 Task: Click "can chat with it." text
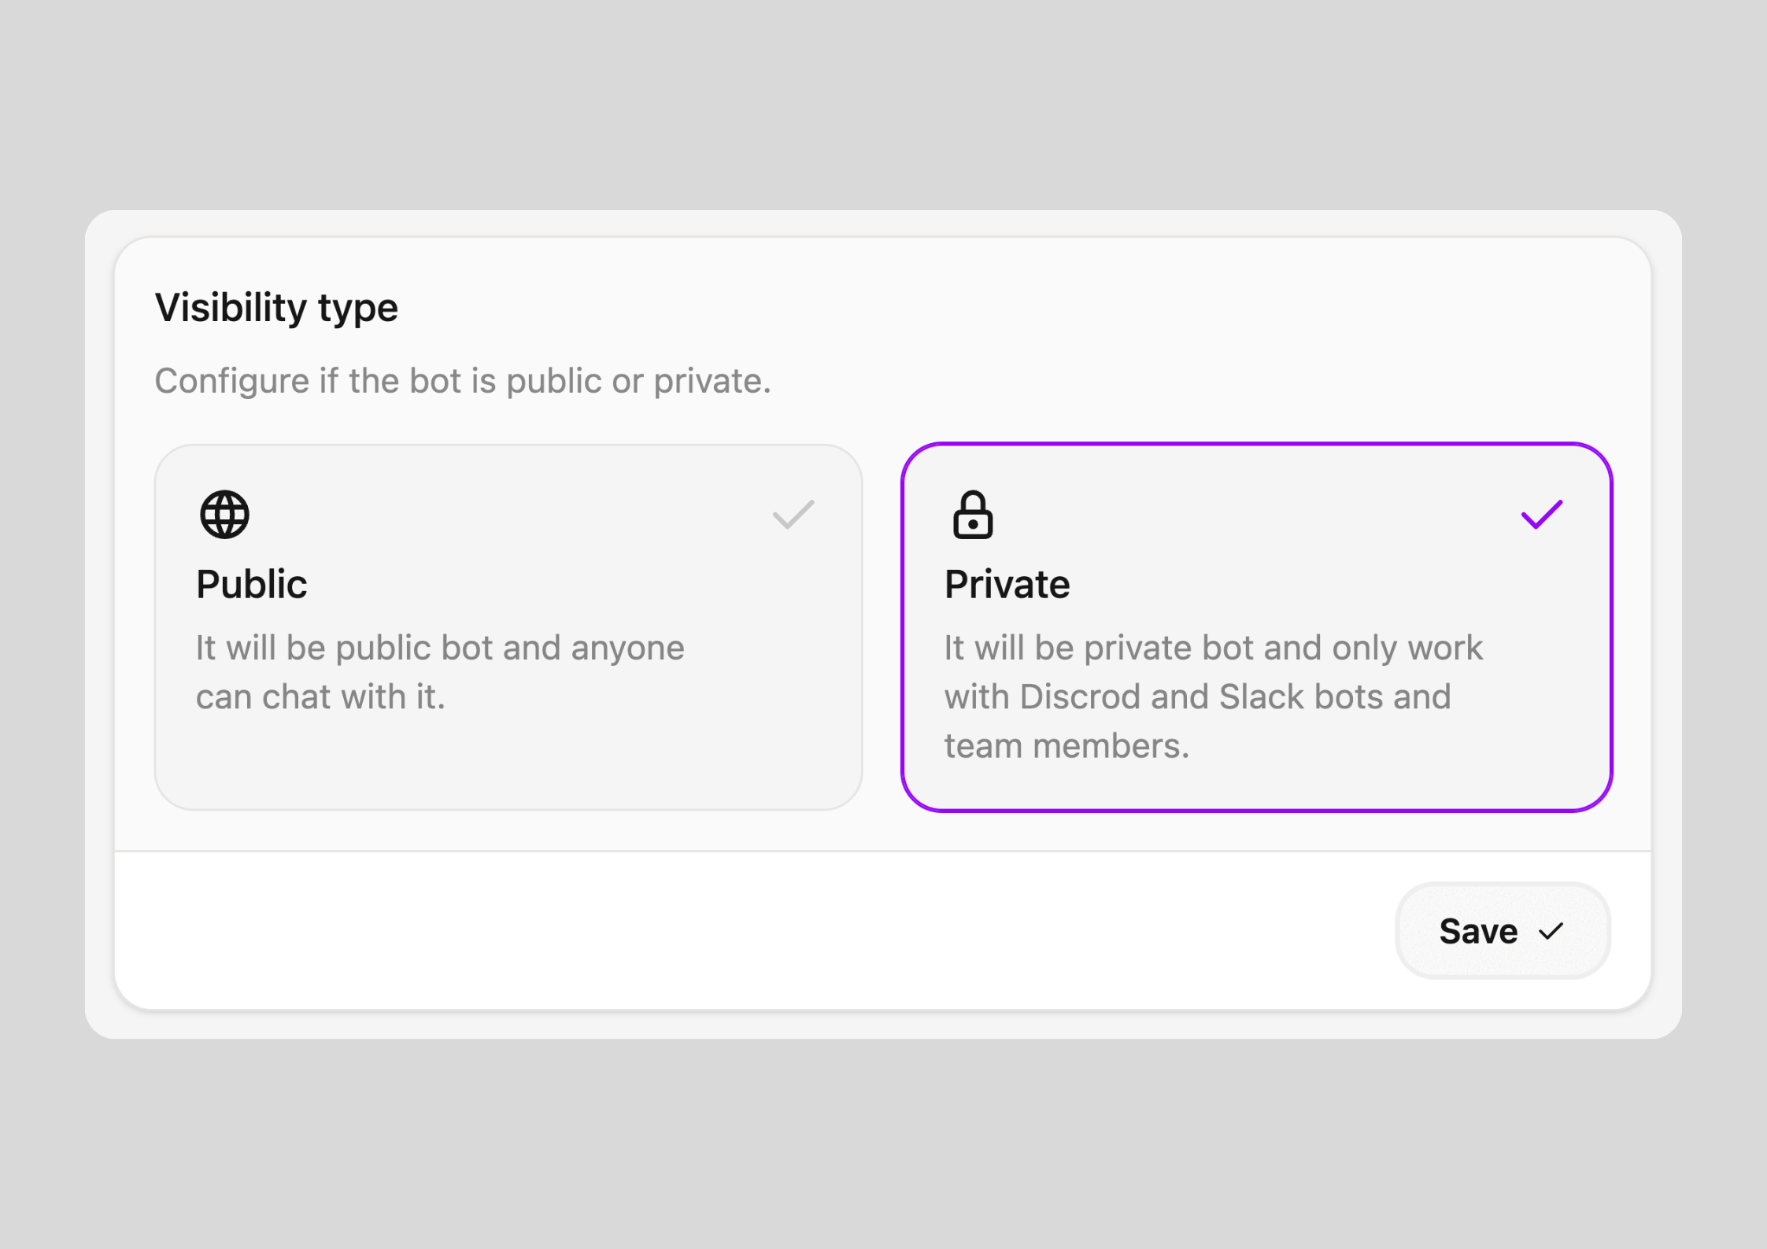[x=320, y=697]
